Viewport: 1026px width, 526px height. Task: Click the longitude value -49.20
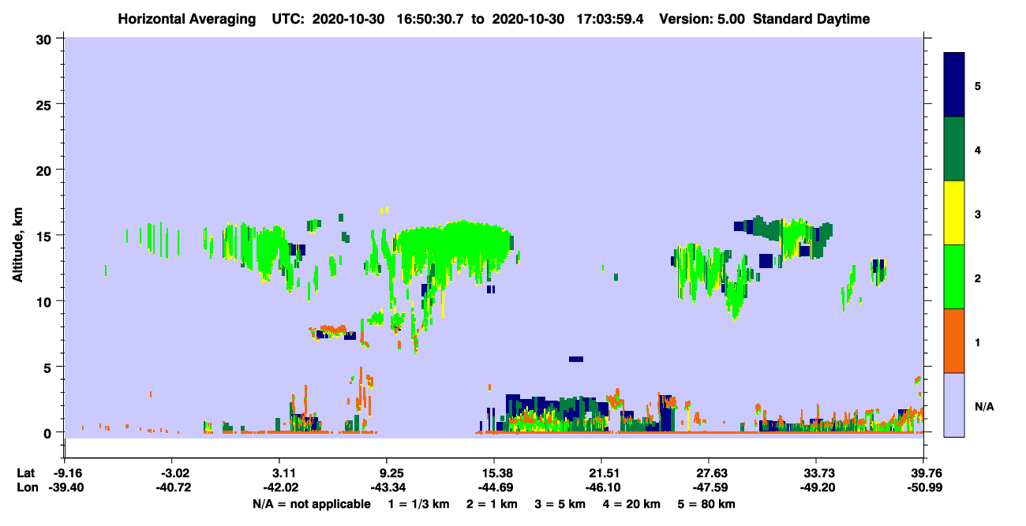pyautogui.click(x=816, y=487)
